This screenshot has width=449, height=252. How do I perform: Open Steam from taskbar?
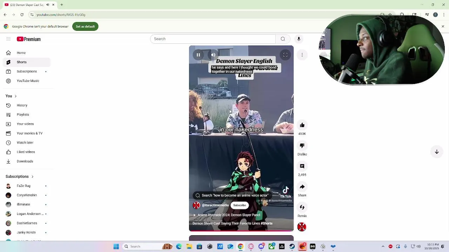[x=292, y=246]
